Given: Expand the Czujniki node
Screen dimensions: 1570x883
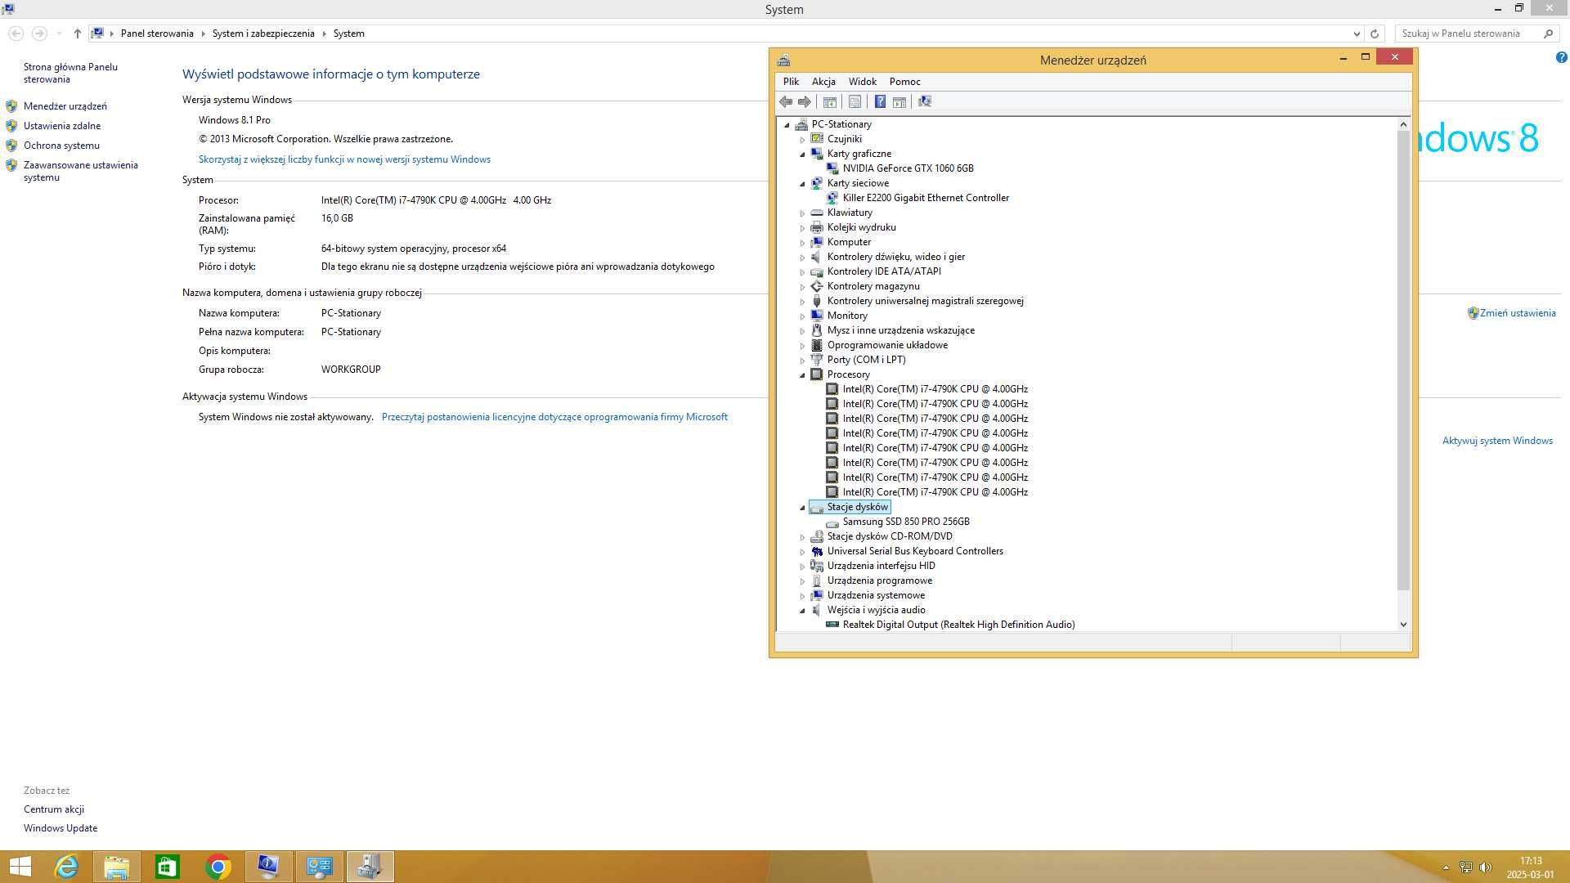Looking at the screenshot, I should coord(802,140).
